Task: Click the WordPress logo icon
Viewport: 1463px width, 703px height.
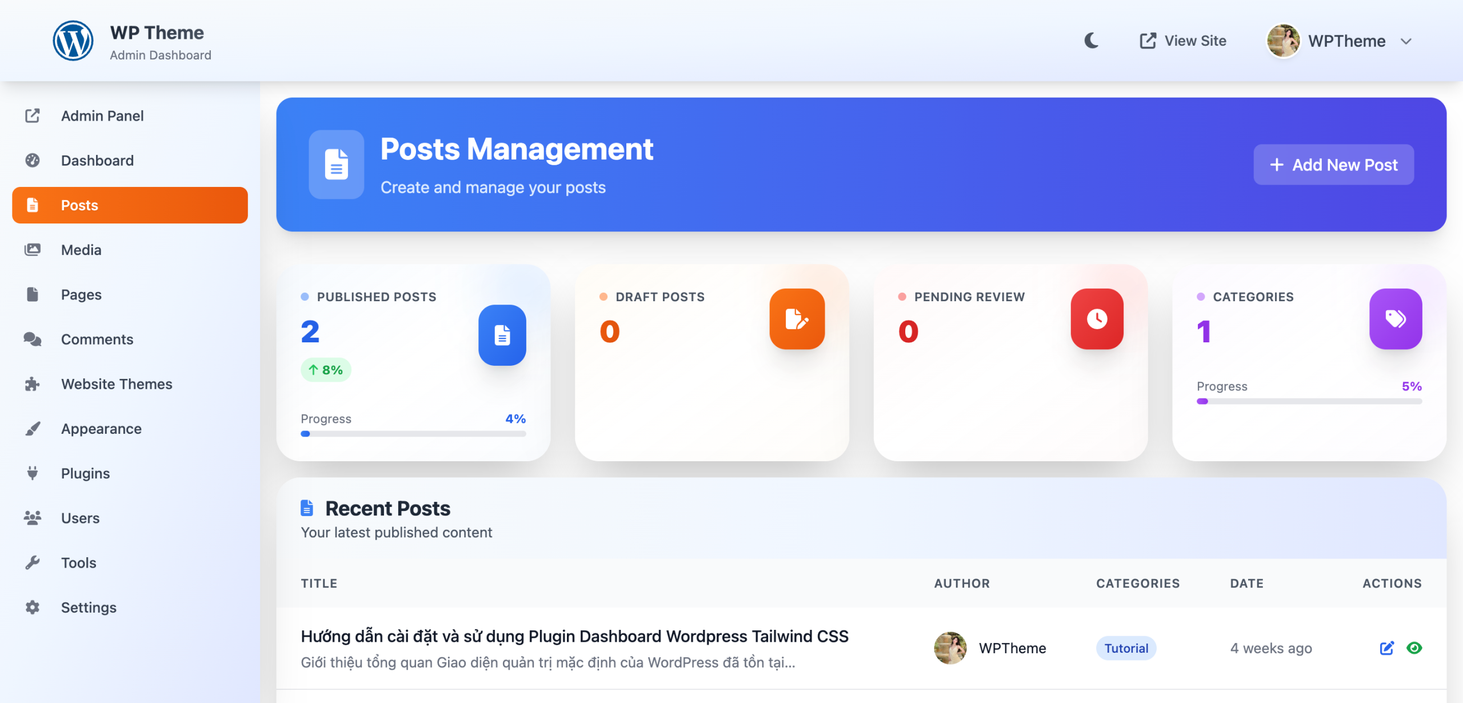Action: tap(73, 41)
